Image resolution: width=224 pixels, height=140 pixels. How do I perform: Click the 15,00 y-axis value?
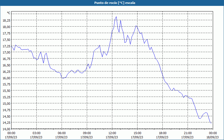click(x=6, y=103)
